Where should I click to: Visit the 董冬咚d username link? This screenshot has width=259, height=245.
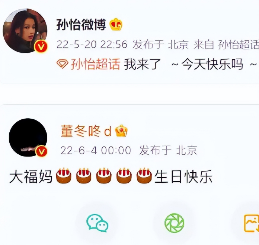(x=86, y=131)
